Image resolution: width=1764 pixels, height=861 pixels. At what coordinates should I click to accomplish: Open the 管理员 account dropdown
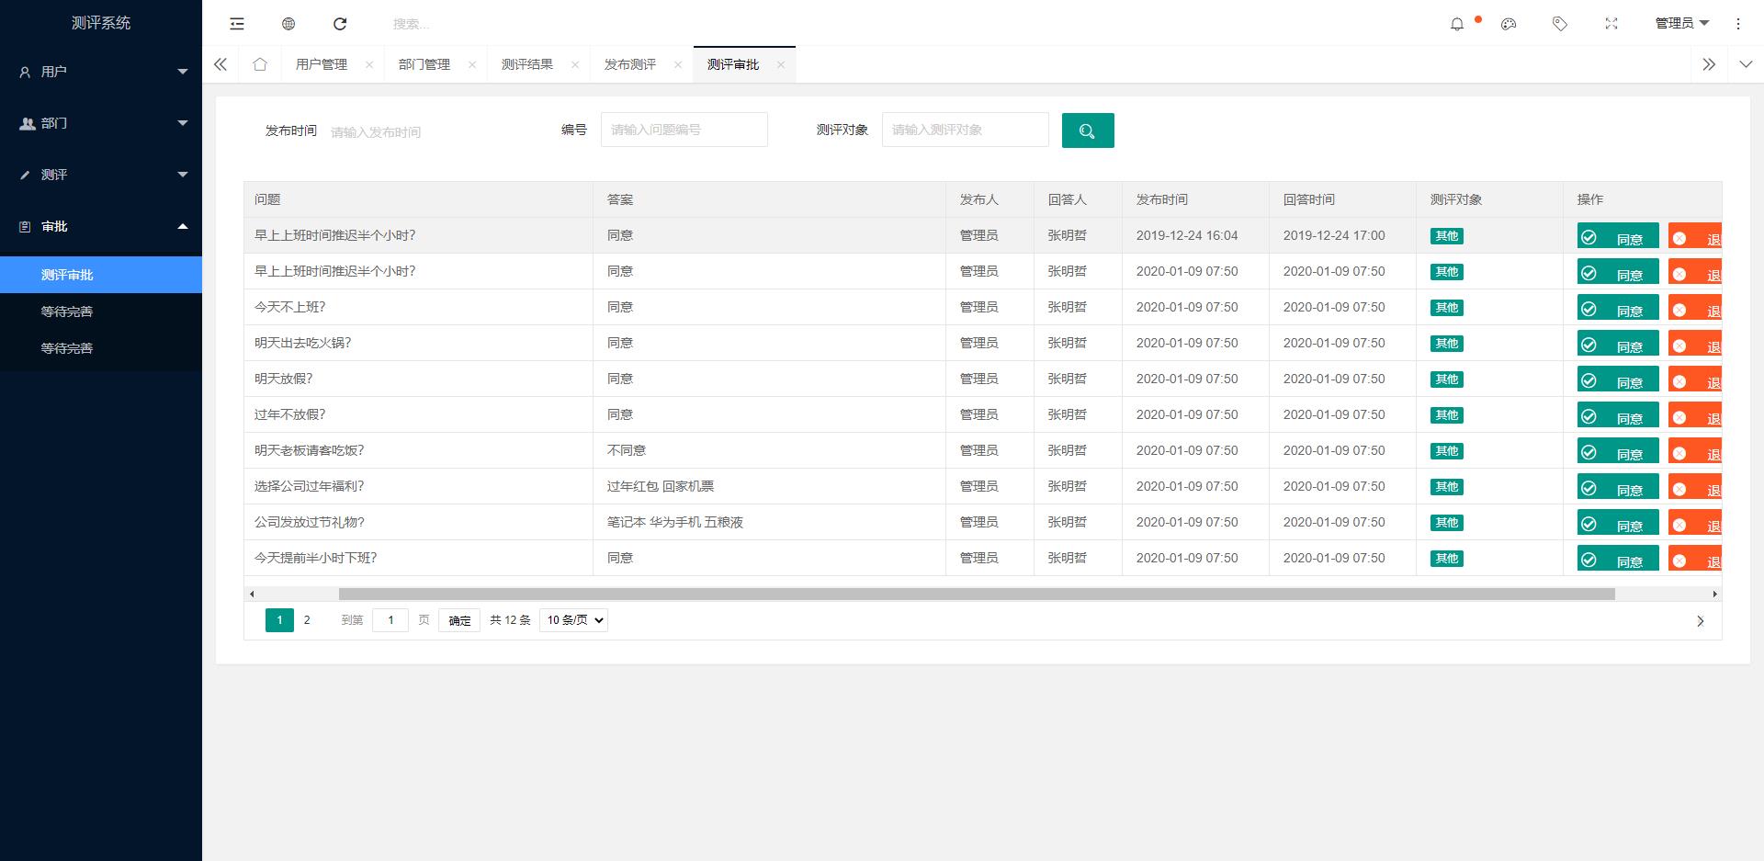(x=1681, y=24)
